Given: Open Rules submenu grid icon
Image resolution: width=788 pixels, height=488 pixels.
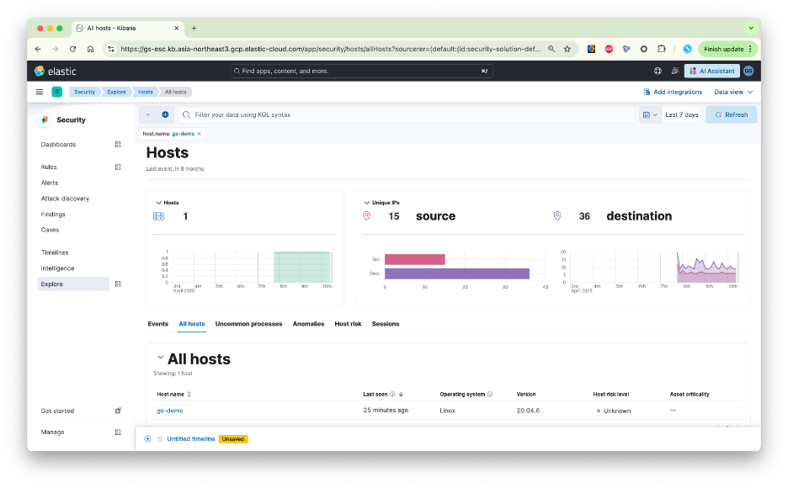Looking at the screenshot, I should point(118,167).
